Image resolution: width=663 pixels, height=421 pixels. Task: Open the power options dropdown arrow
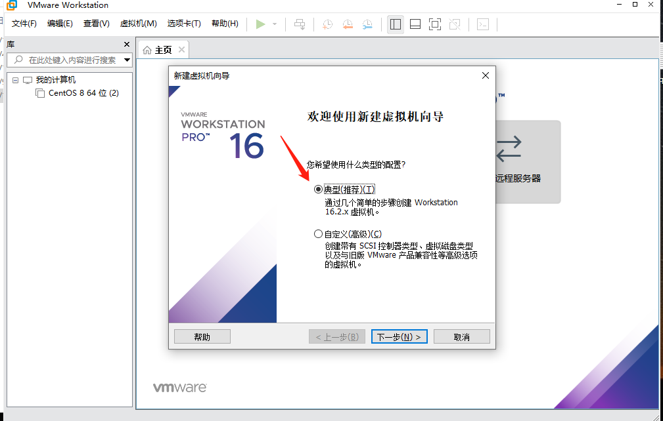point(275,24)
